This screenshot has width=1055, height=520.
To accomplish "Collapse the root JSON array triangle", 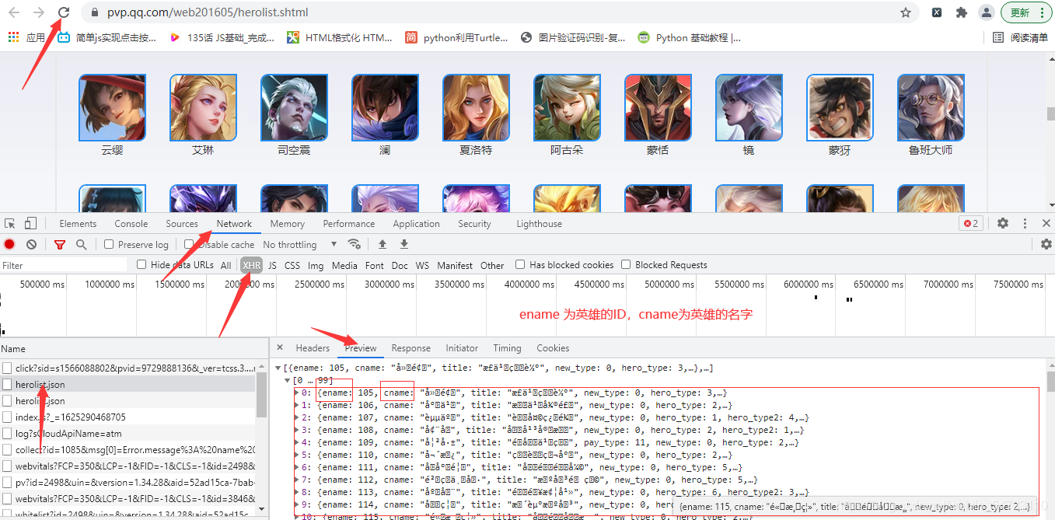I will click(278, 368).
